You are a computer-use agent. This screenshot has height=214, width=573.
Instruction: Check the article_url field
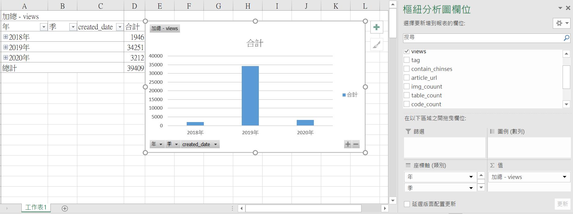tap(407, 78)
